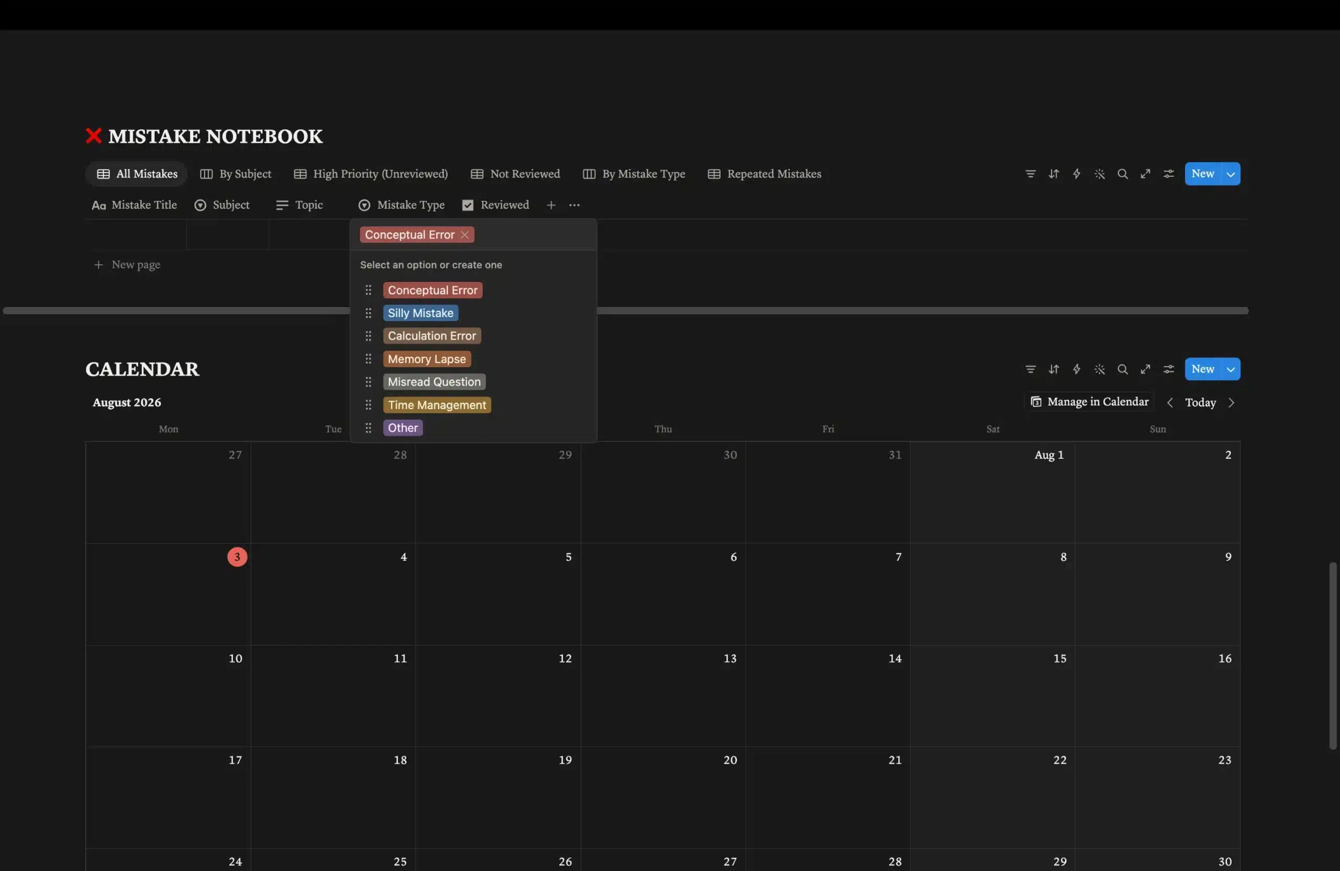The width and height of the screenshot is (1340, 871).
Task: Open automations lightning icon in Calendar toolbar
Action: coord(1077,369)
